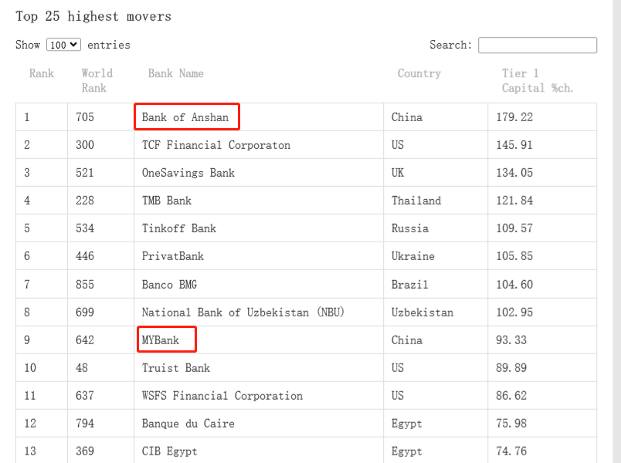This screenshot has width=621, height=463.
Task: Select PrivatBank row
Action: tap(173, 256)
